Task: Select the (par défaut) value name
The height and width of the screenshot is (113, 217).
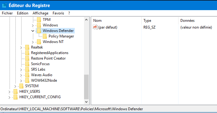Action: pos(108,27)
